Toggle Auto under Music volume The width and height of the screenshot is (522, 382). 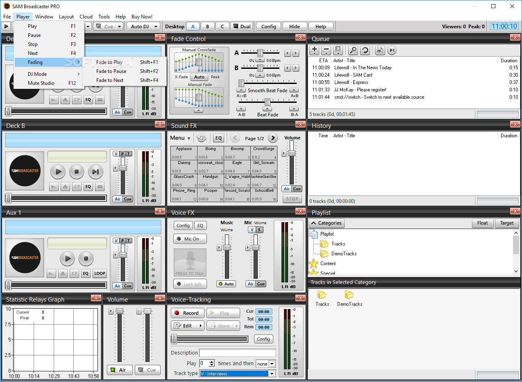[227, 284]
